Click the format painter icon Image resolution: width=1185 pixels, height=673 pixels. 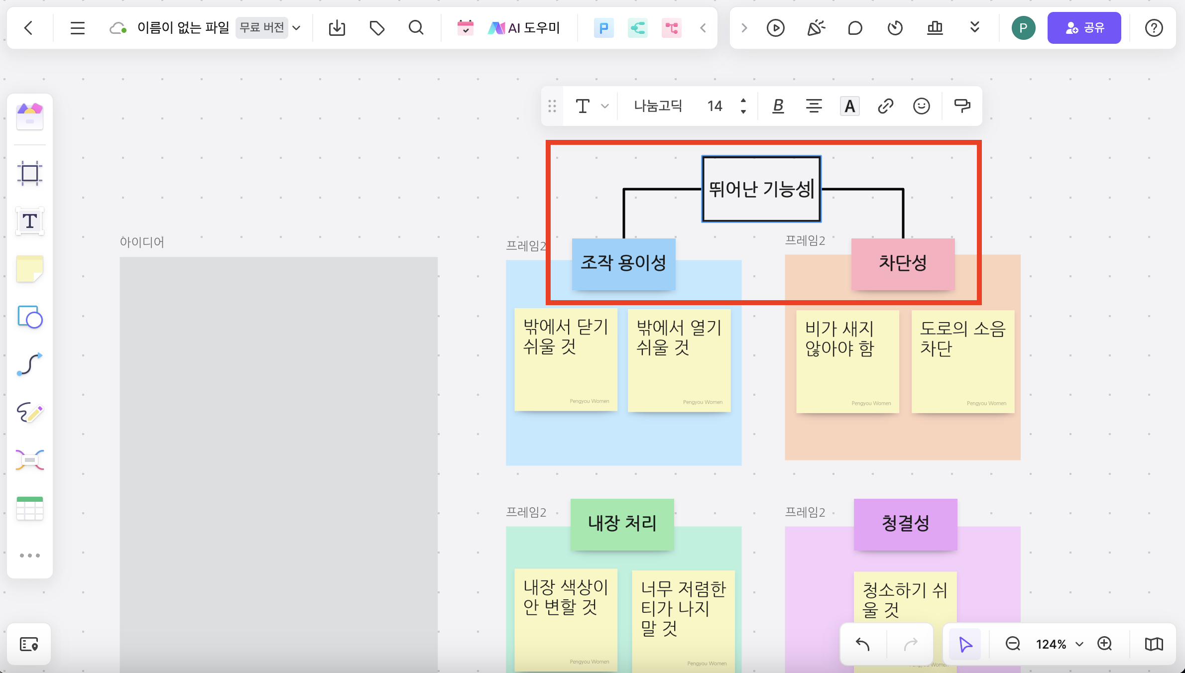(962, 106)
